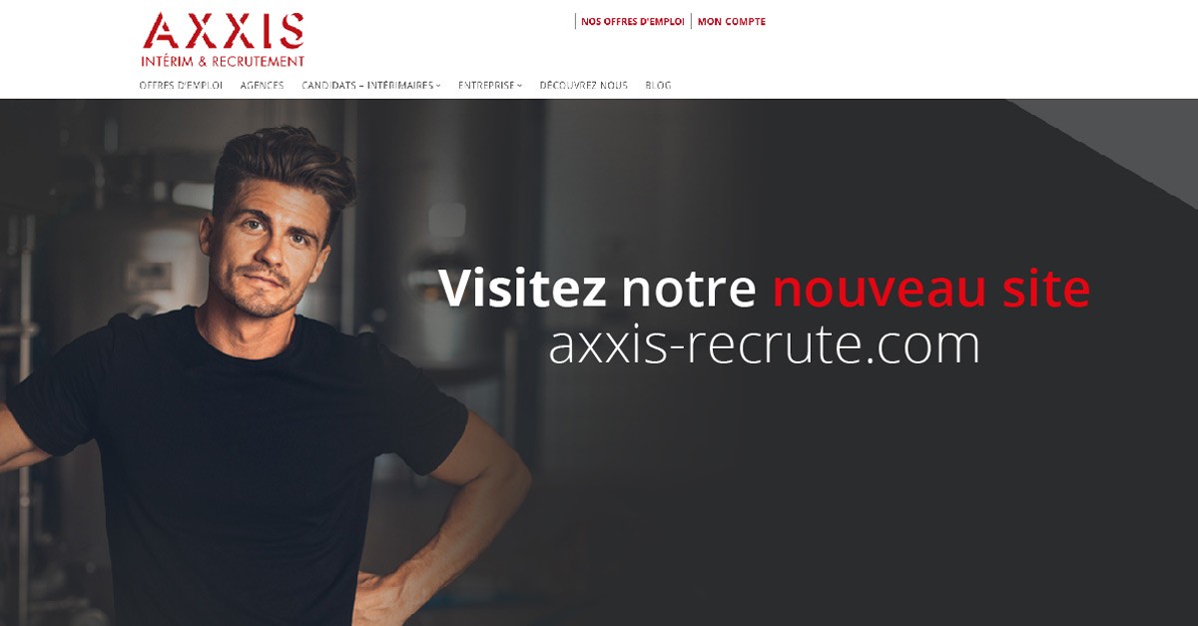Screen dimensions: 1198x626
Task: Expand the chevron beside Entreprise
Action: 519,86
